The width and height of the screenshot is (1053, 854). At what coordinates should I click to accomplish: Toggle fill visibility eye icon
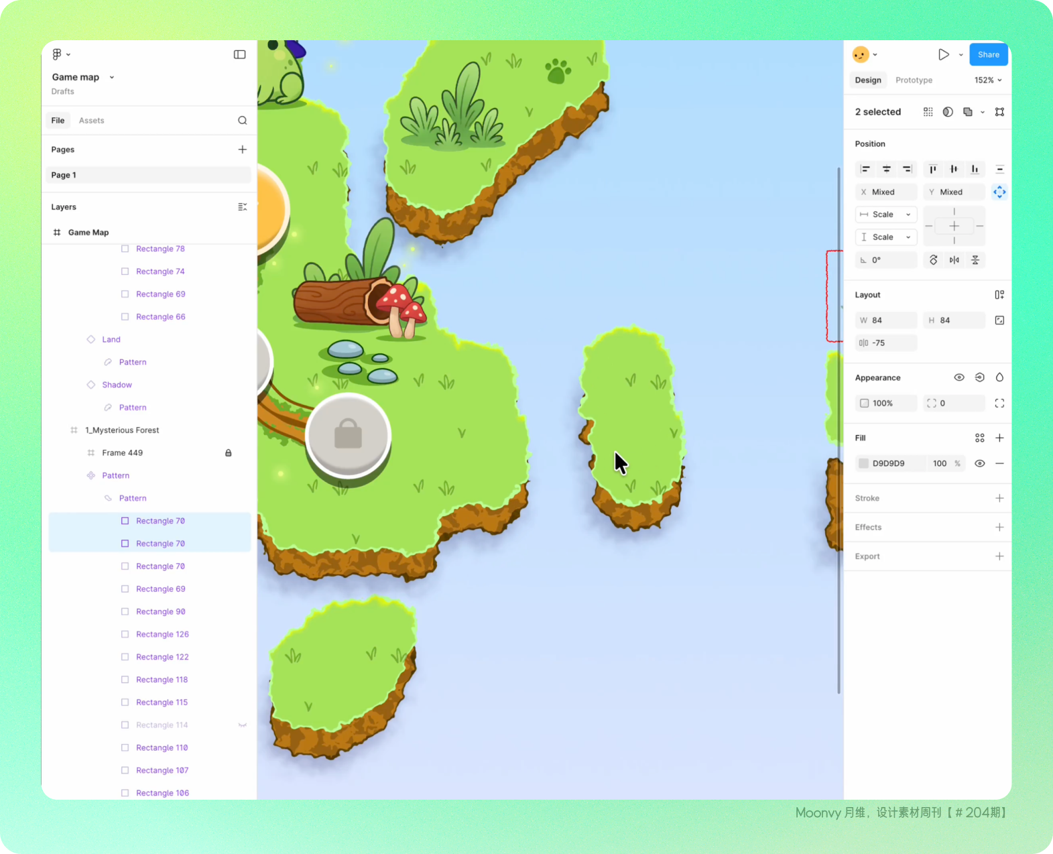[x=979, y=463]
